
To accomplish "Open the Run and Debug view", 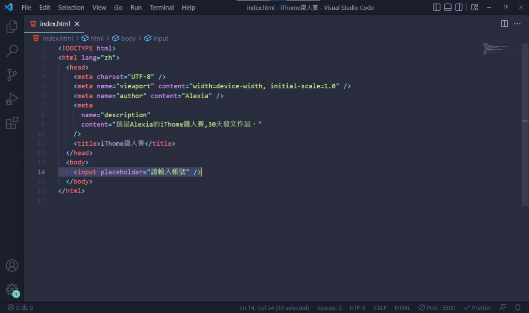I will coord(12,99).
